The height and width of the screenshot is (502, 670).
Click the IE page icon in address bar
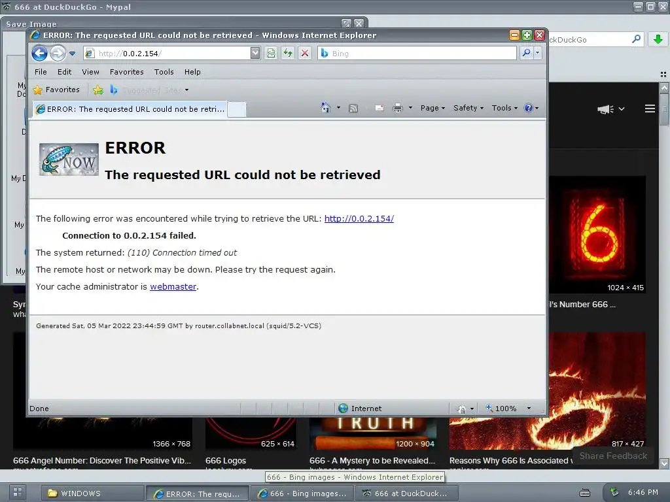coord(90,54)
